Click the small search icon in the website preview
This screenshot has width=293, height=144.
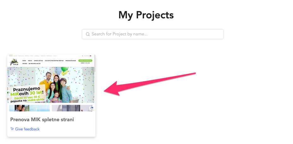tap(82, 56)
